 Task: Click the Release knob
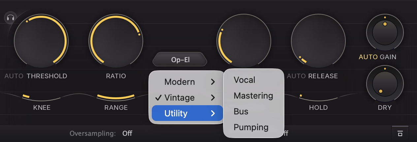(x=318, y=41)
